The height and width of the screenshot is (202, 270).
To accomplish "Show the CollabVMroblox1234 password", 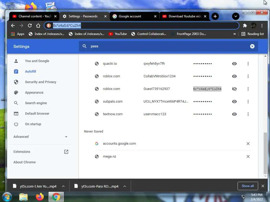I will 234,76.
